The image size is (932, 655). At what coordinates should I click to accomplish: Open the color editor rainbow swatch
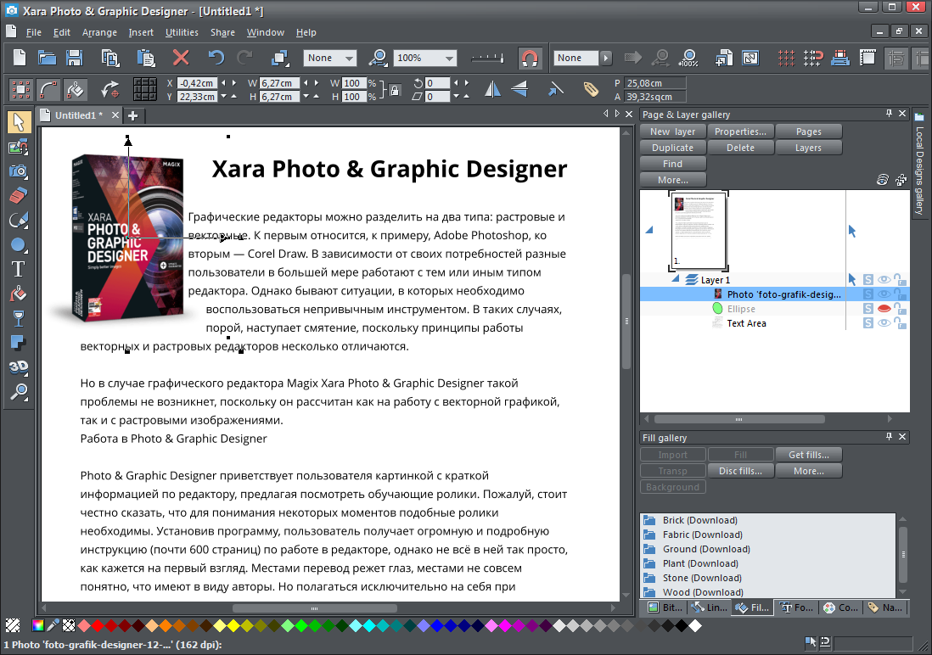coord(37,625)
